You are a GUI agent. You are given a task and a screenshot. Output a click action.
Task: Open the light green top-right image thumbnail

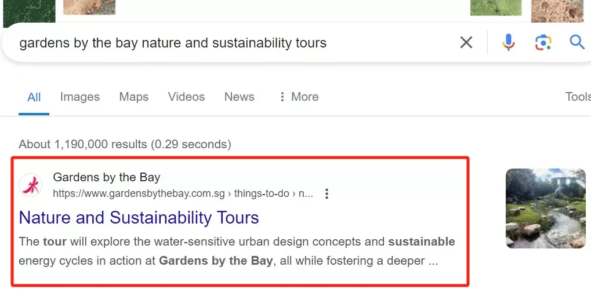coord(496,8)
